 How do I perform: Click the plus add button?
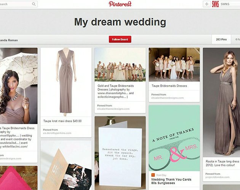(207, 4)
